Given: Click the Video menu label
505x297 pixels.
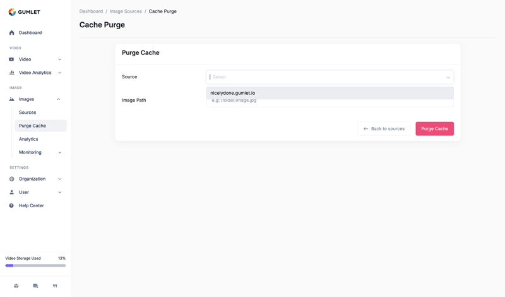Looking at the screenshot, I should pos(25,59).
